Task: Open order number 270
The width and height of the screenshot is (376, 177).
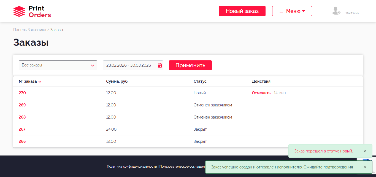Action: [x=22, y=93]
